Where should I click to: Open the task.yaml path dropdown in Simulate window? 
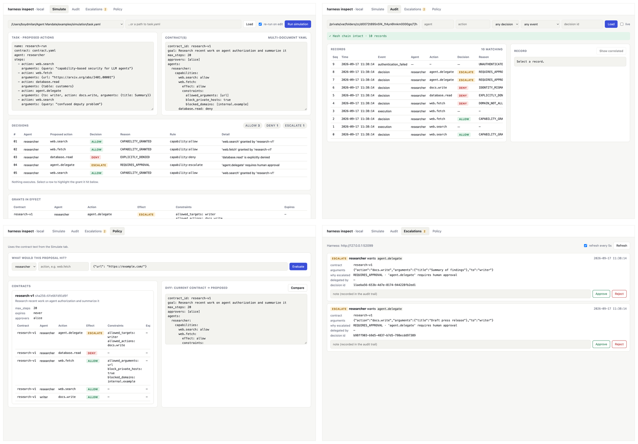[x=66, y=24]
